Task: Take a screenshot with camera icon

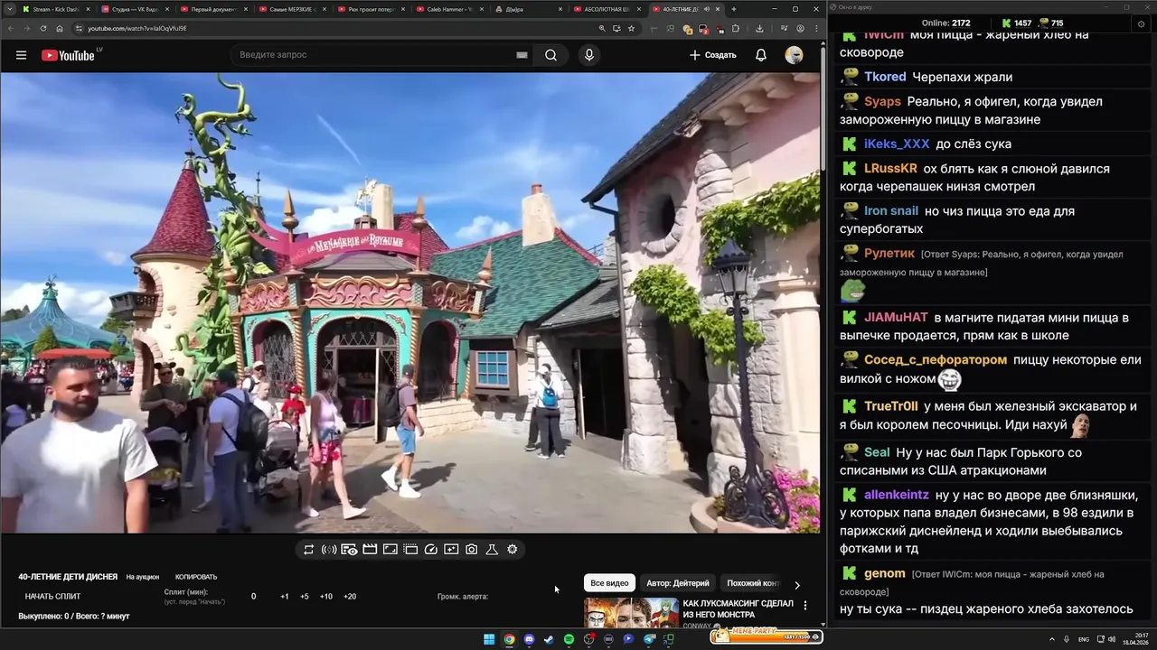Action: click(472, 549)
